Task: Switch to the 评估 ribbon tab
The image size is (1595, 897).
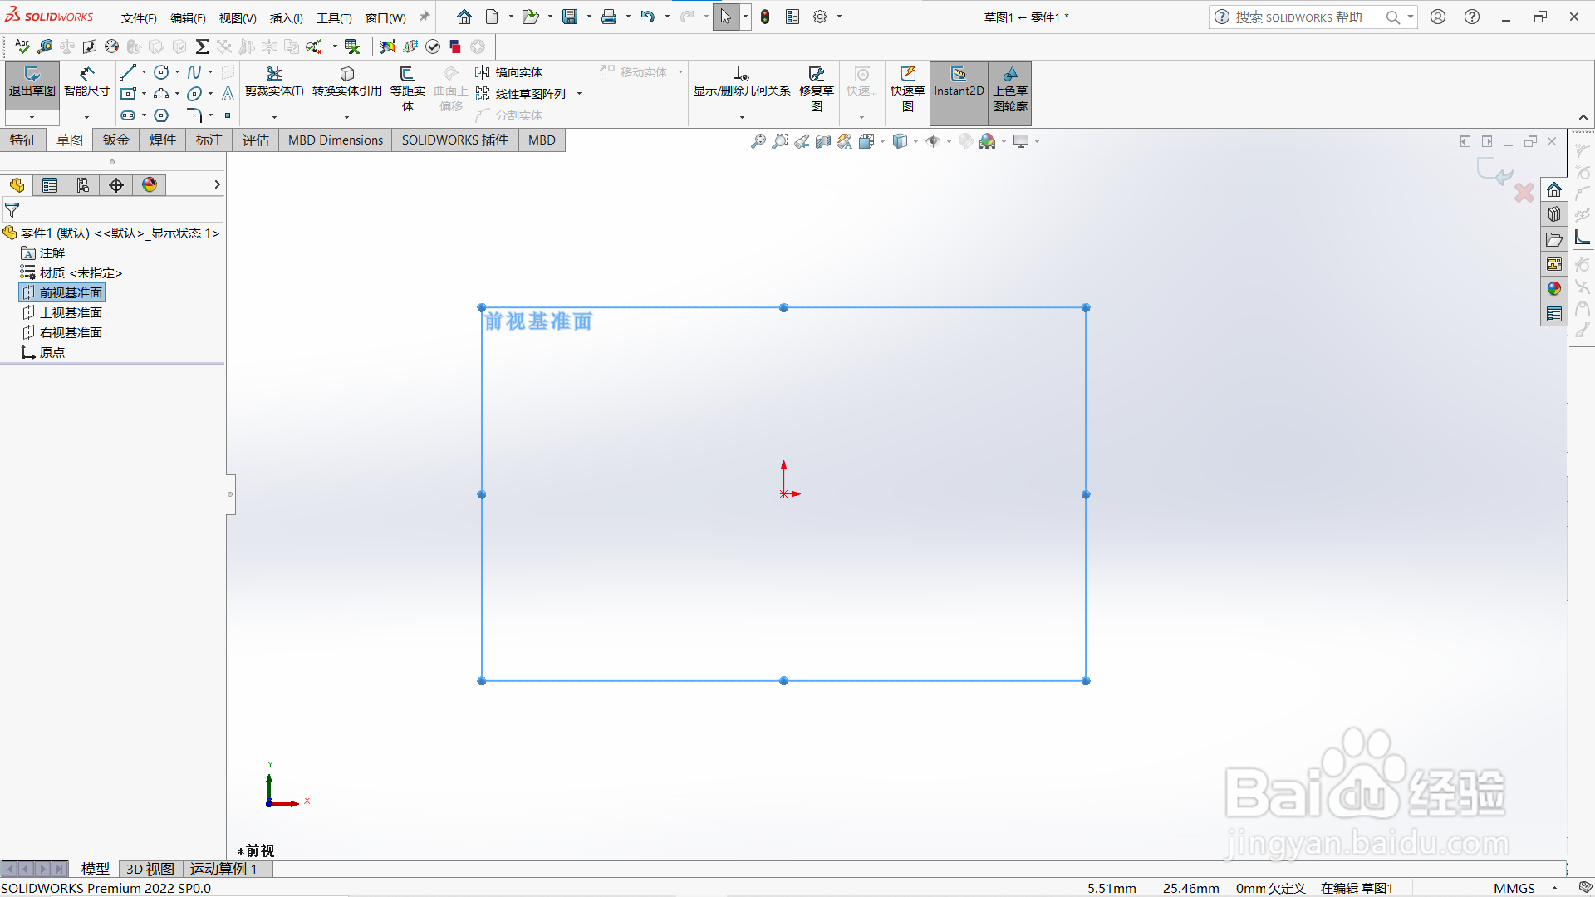Action: [256, 140]
